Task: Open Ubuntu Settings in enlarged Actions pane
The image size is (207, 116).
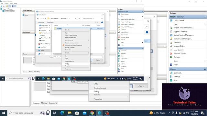Action: [178, 77]
